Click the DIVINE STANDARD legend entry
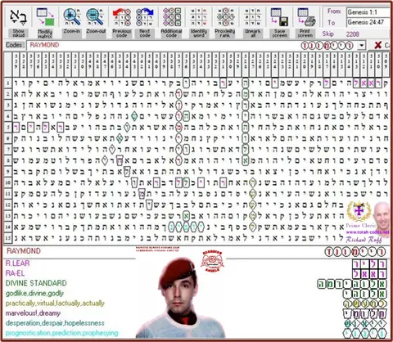The height and width of the screenshot is (342, 393). [x=36, y=283]
